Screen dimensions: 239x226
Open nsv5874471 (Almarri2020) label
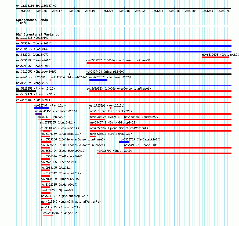(x=35, y=94)
